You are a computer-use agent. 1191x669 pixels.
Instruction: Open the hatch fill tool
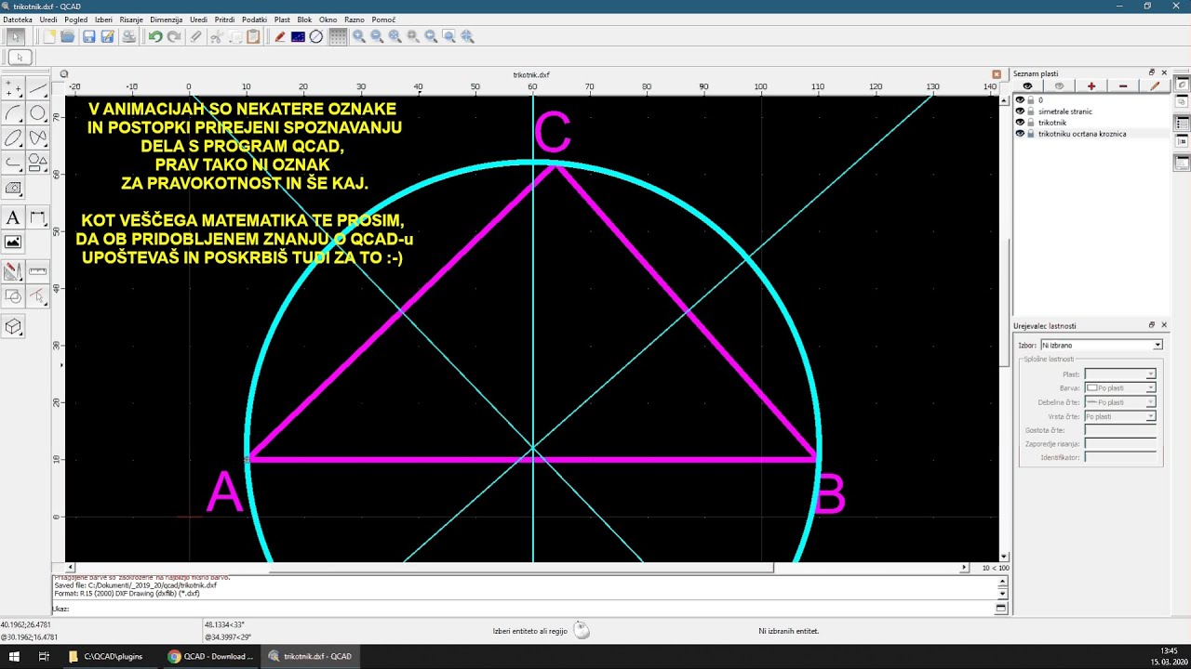(x=13, y=187)
